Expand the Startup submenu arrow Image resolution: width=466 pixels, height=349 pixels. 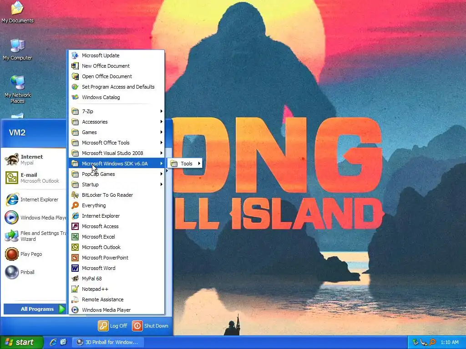click(x=161, y=184)
